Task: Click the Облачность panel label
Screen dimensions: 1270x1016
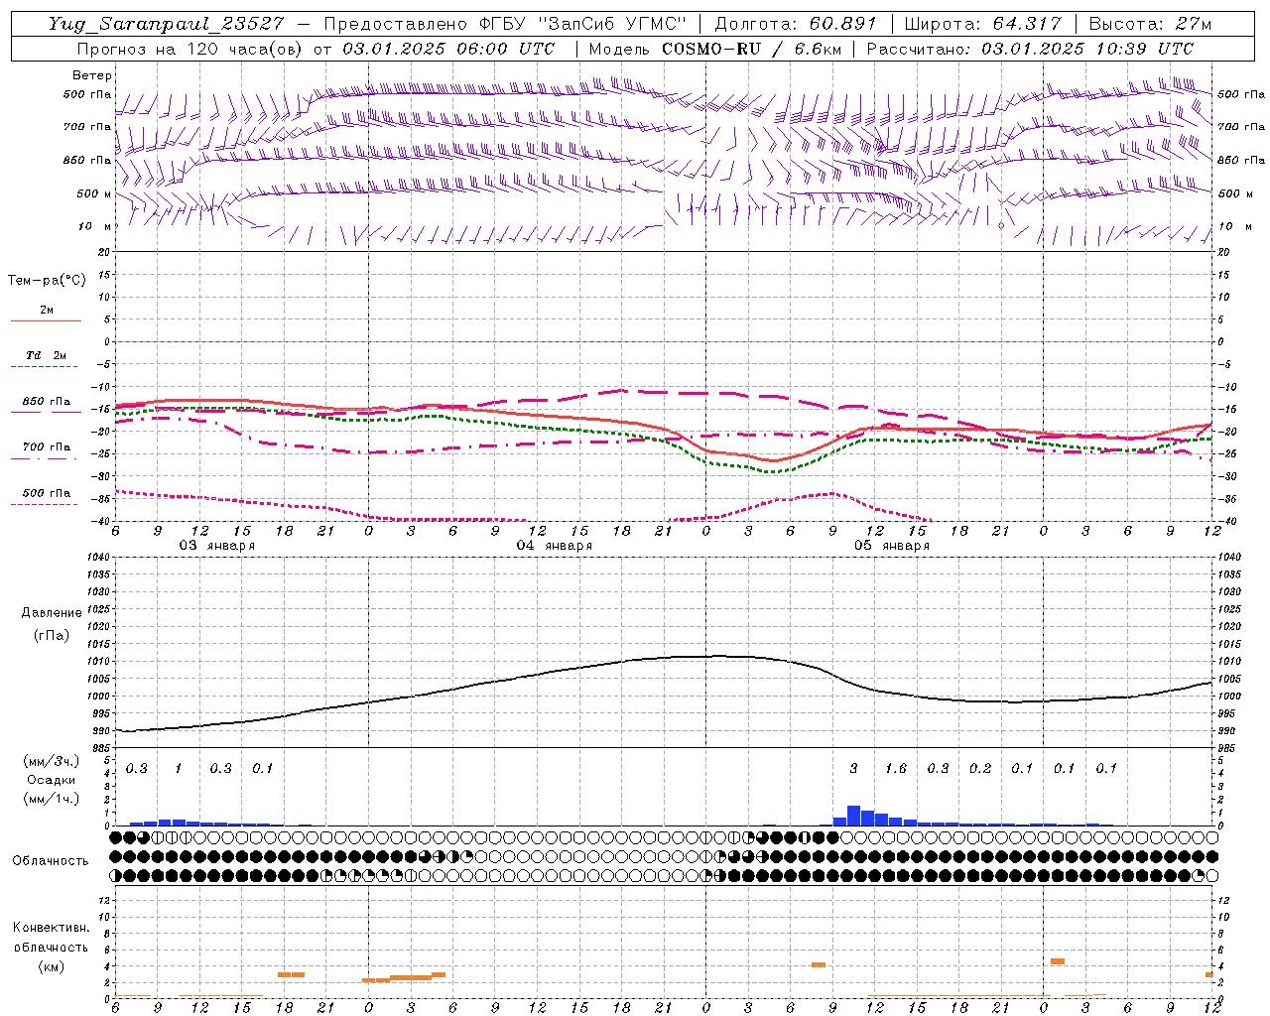Action: (x=51, y=860)
